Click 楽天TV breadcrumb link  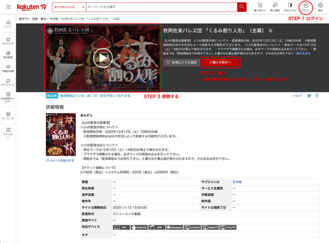(x=24, y=19)
